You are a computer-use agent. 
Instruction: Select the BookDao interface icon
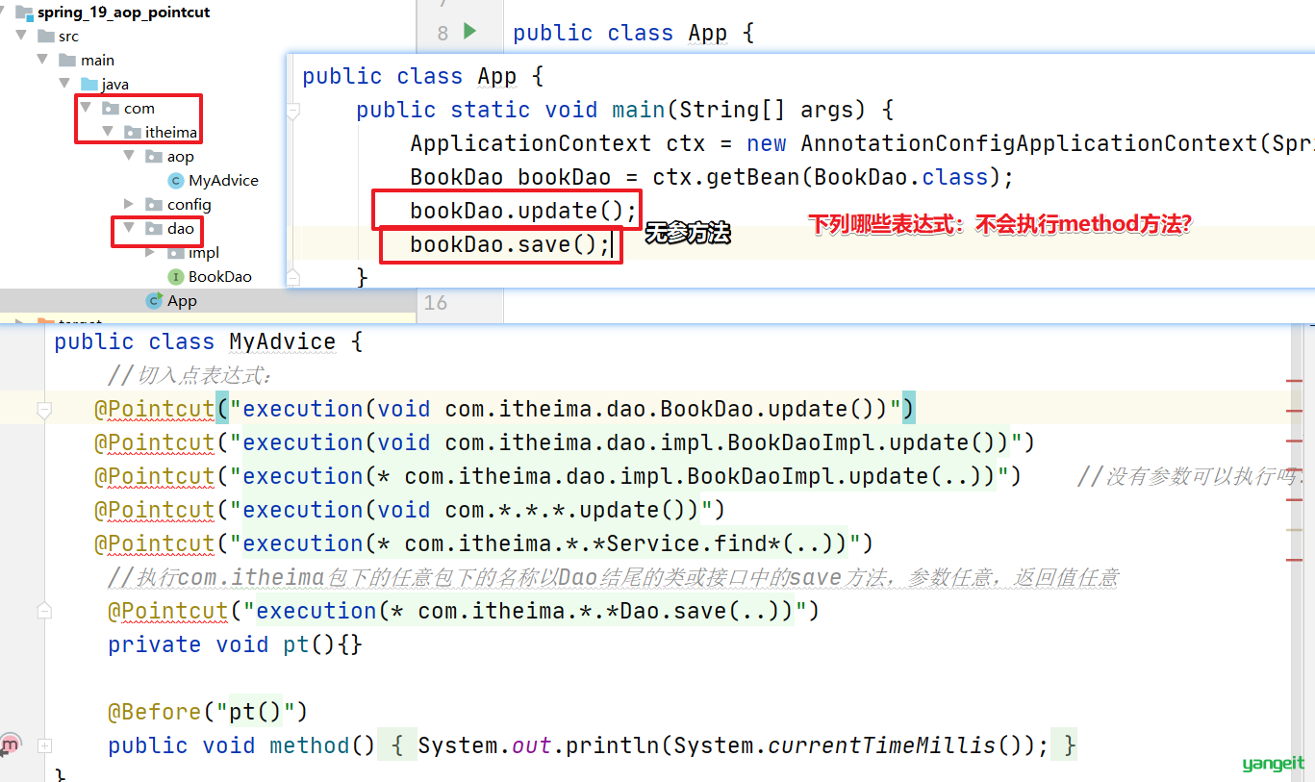coord(175,276)
